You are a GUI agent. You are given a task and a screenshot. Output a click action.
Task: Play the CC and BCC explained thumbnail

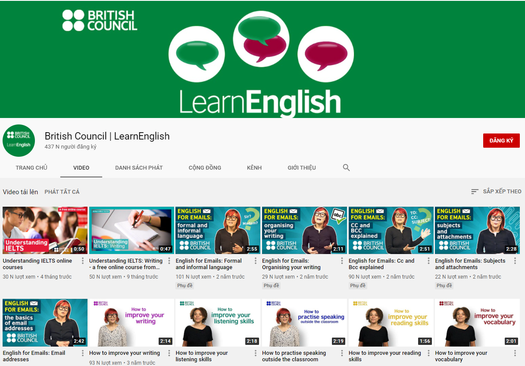391,230
